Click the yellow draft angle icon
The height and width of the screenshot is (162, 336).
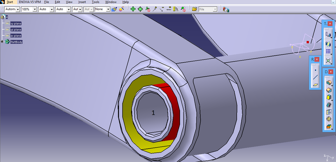click(x=329, y=97)
